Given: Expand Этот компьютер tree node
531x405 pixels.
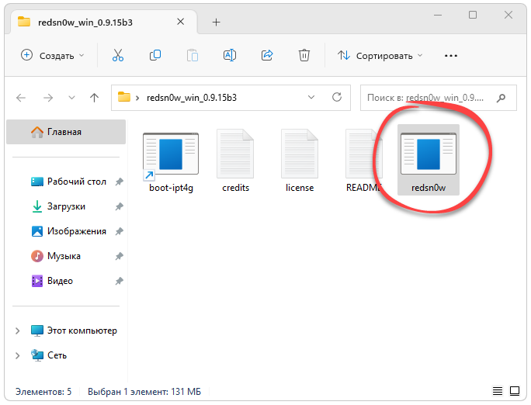Looking at the screenshot, I should (18, 331).
